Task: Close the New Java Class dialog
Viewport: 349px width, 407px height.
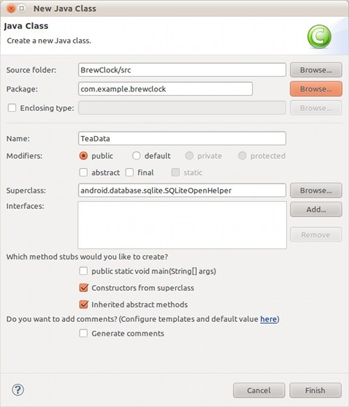Action: coord(11,8)
